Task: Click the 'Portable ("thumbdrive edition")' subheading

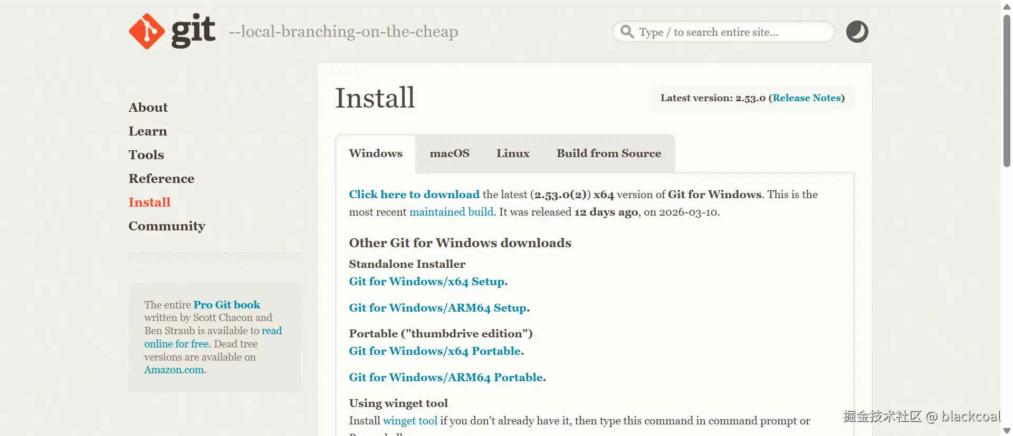Action: pyautogui.click(x=441, y=334)
